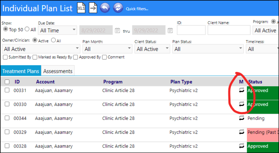This screenshot has height=153, width=279.
Task: Open calendar picker for end date 9/29/2022
Action: point(170,31)
